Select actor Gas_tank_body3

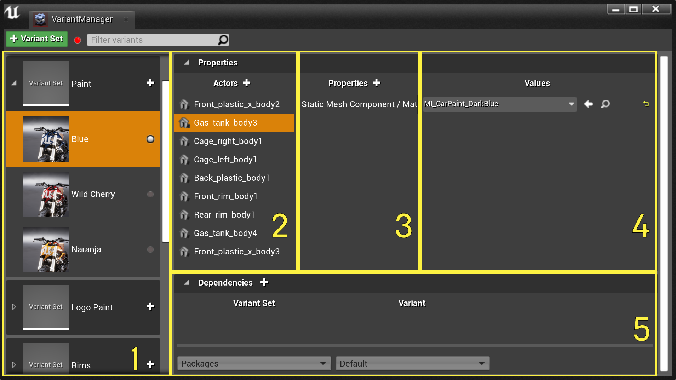tap(234, 123)
